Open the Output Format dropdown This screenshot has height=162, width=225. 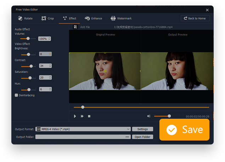click(x=83, y=129)
